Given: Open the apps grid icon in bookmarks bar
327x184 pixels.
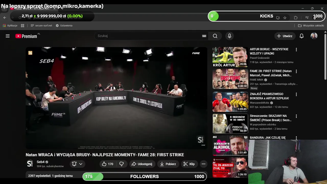Looking at the screenshot, I should point(22,26).
